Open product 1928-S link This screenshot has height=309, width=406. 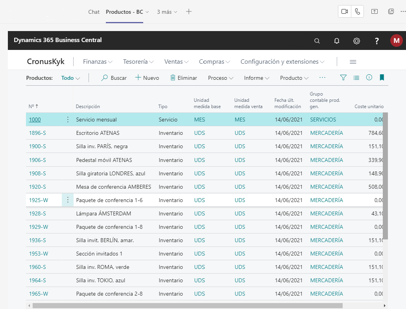[x=37, y=213]
